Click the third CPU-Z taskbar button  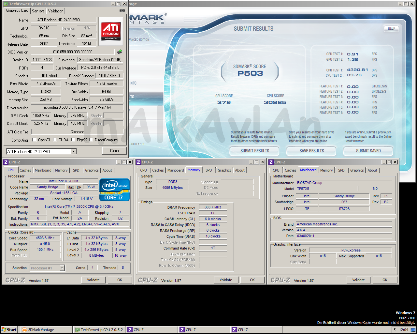pyautogui.click(x=256, y=330)
